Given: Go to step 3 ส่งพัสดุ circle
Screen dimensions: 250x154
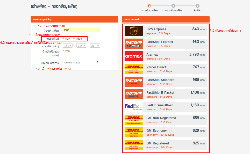Looking at the screenshot, I should pos(197,6).
